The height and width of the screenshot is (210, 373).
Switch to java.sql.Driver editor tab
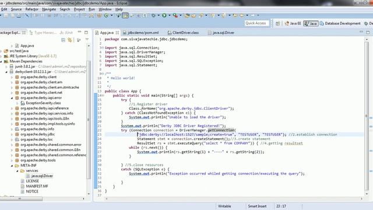coord(221,33)
